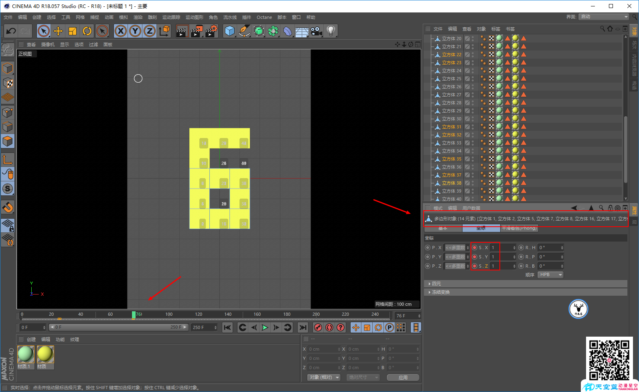Play the animation forwards
The width and height of the screenshot is (639, 392).
[x=265, y=327]
